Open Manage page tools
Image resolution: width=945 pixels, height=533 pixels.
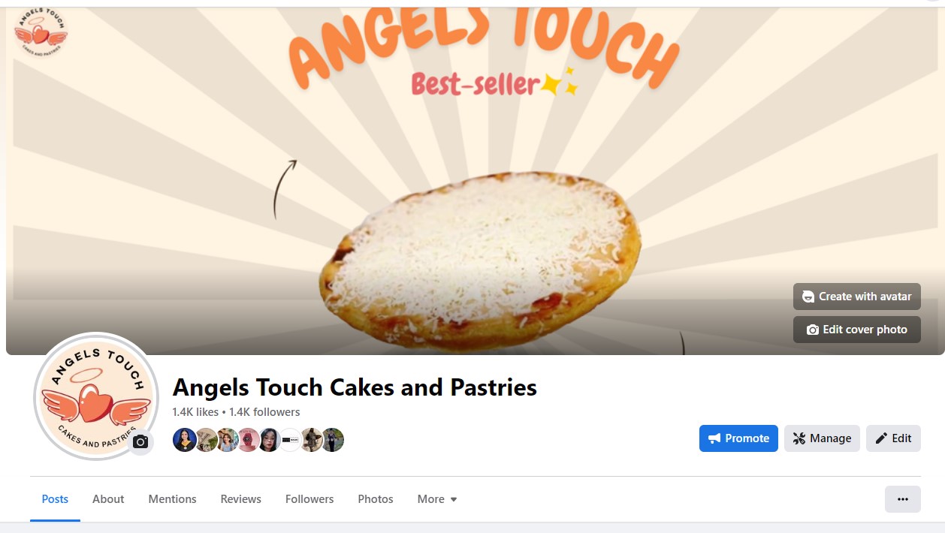[x=822, y=438]
